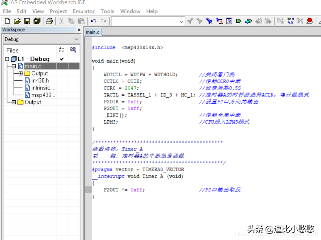Select in430.h in the workspace tree
The width and height of the screenshot is (321, 240).
click(x=40, y=81)
